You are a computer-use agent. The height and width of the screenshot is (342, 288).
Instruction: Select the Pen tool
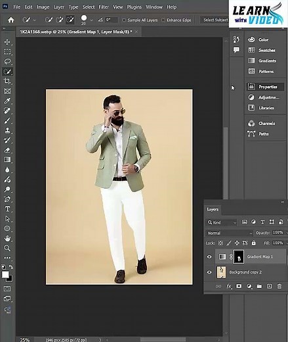coord(7,199)
